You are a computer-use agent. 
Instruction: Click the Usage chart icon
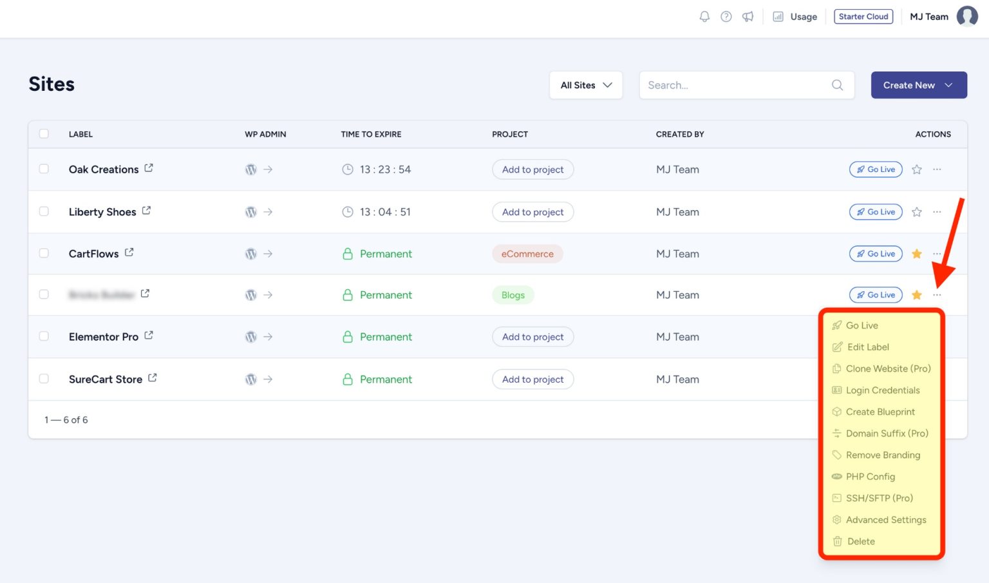[778, 16]
